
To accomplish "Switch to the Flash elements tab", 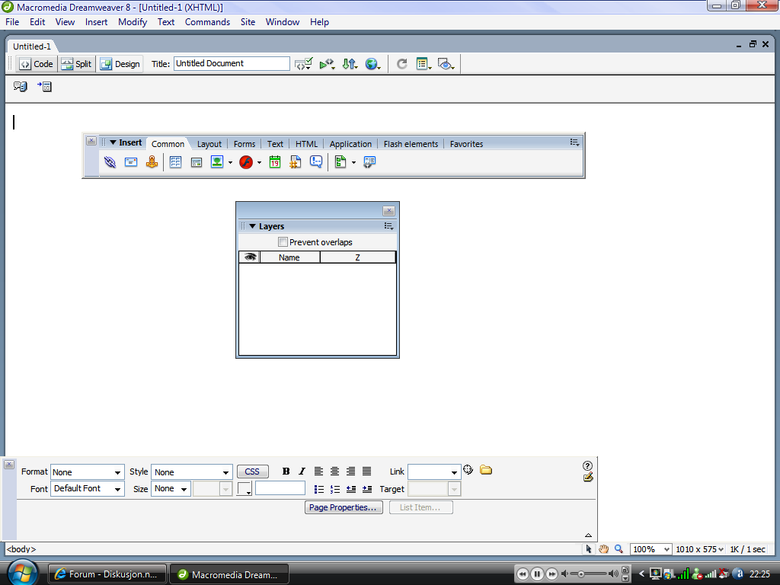I will pyautogui.click(x=411, y=144).
